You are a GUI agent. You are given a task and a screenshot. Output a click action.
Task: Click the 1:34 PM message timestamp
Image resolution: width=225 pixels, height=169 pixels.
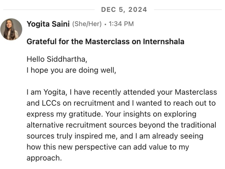(x=121, y=24)
